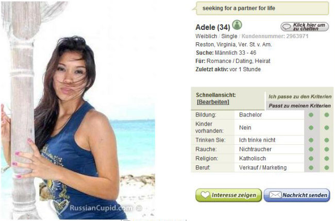Viewport: 335px width, 221px height.
Task: Open the Bearbeiten link under Schnellansicht
Action: [213, 102]
